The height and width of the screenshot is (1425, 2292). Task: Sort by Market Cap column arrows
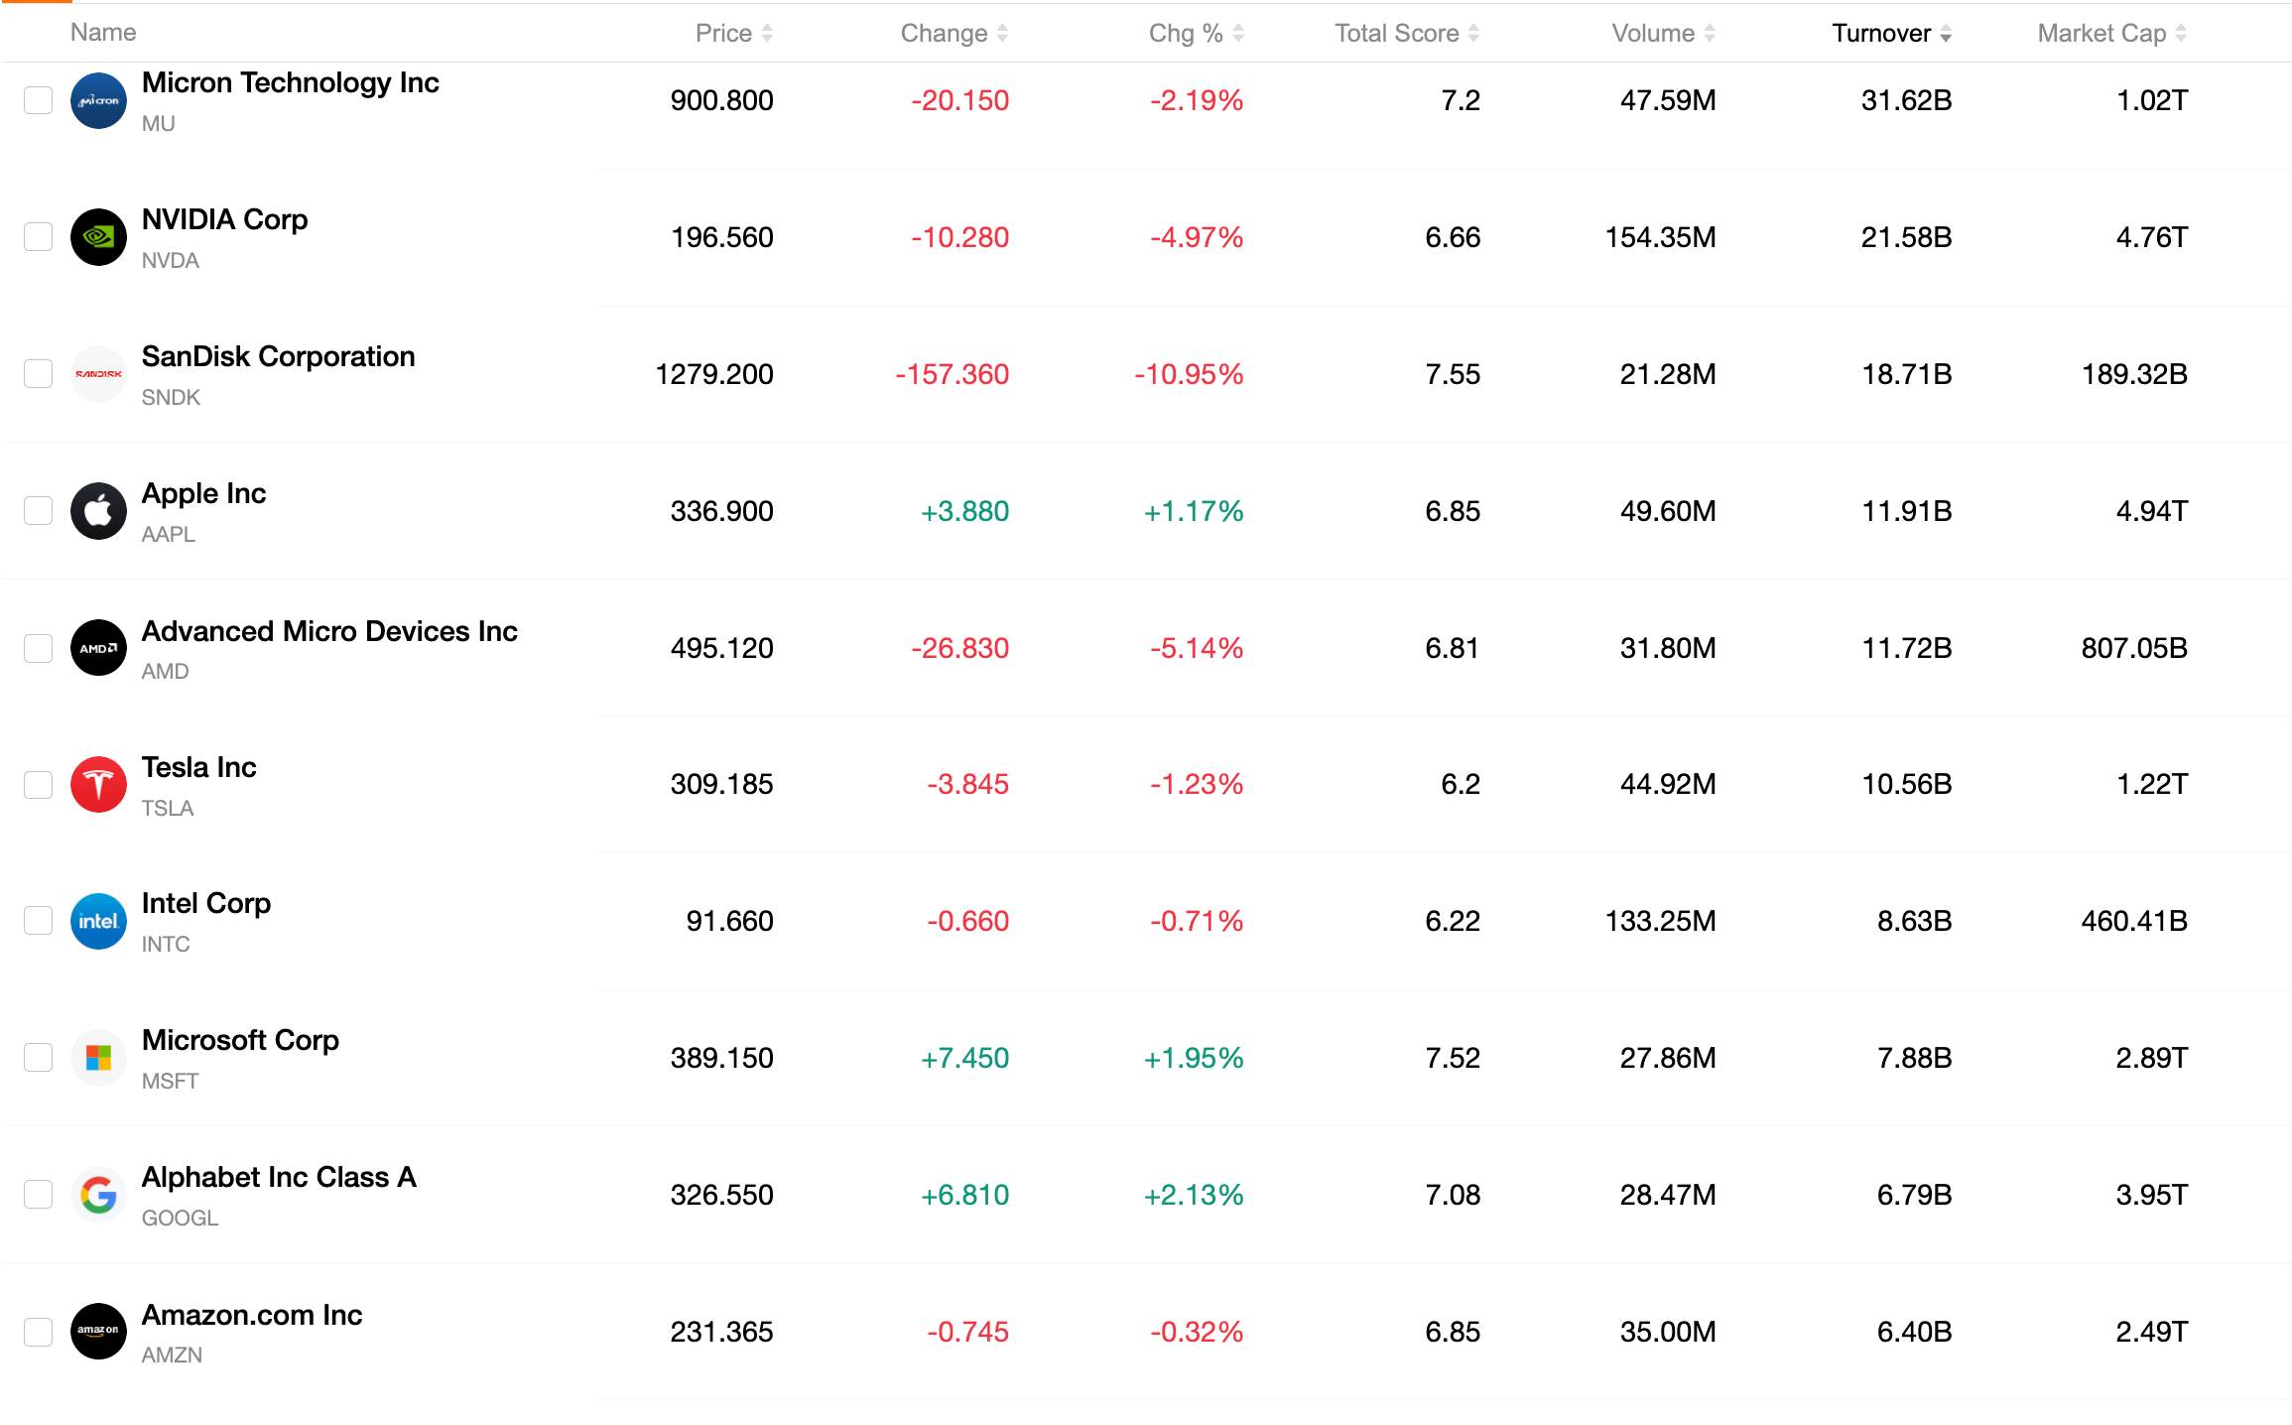(2181, 34)
